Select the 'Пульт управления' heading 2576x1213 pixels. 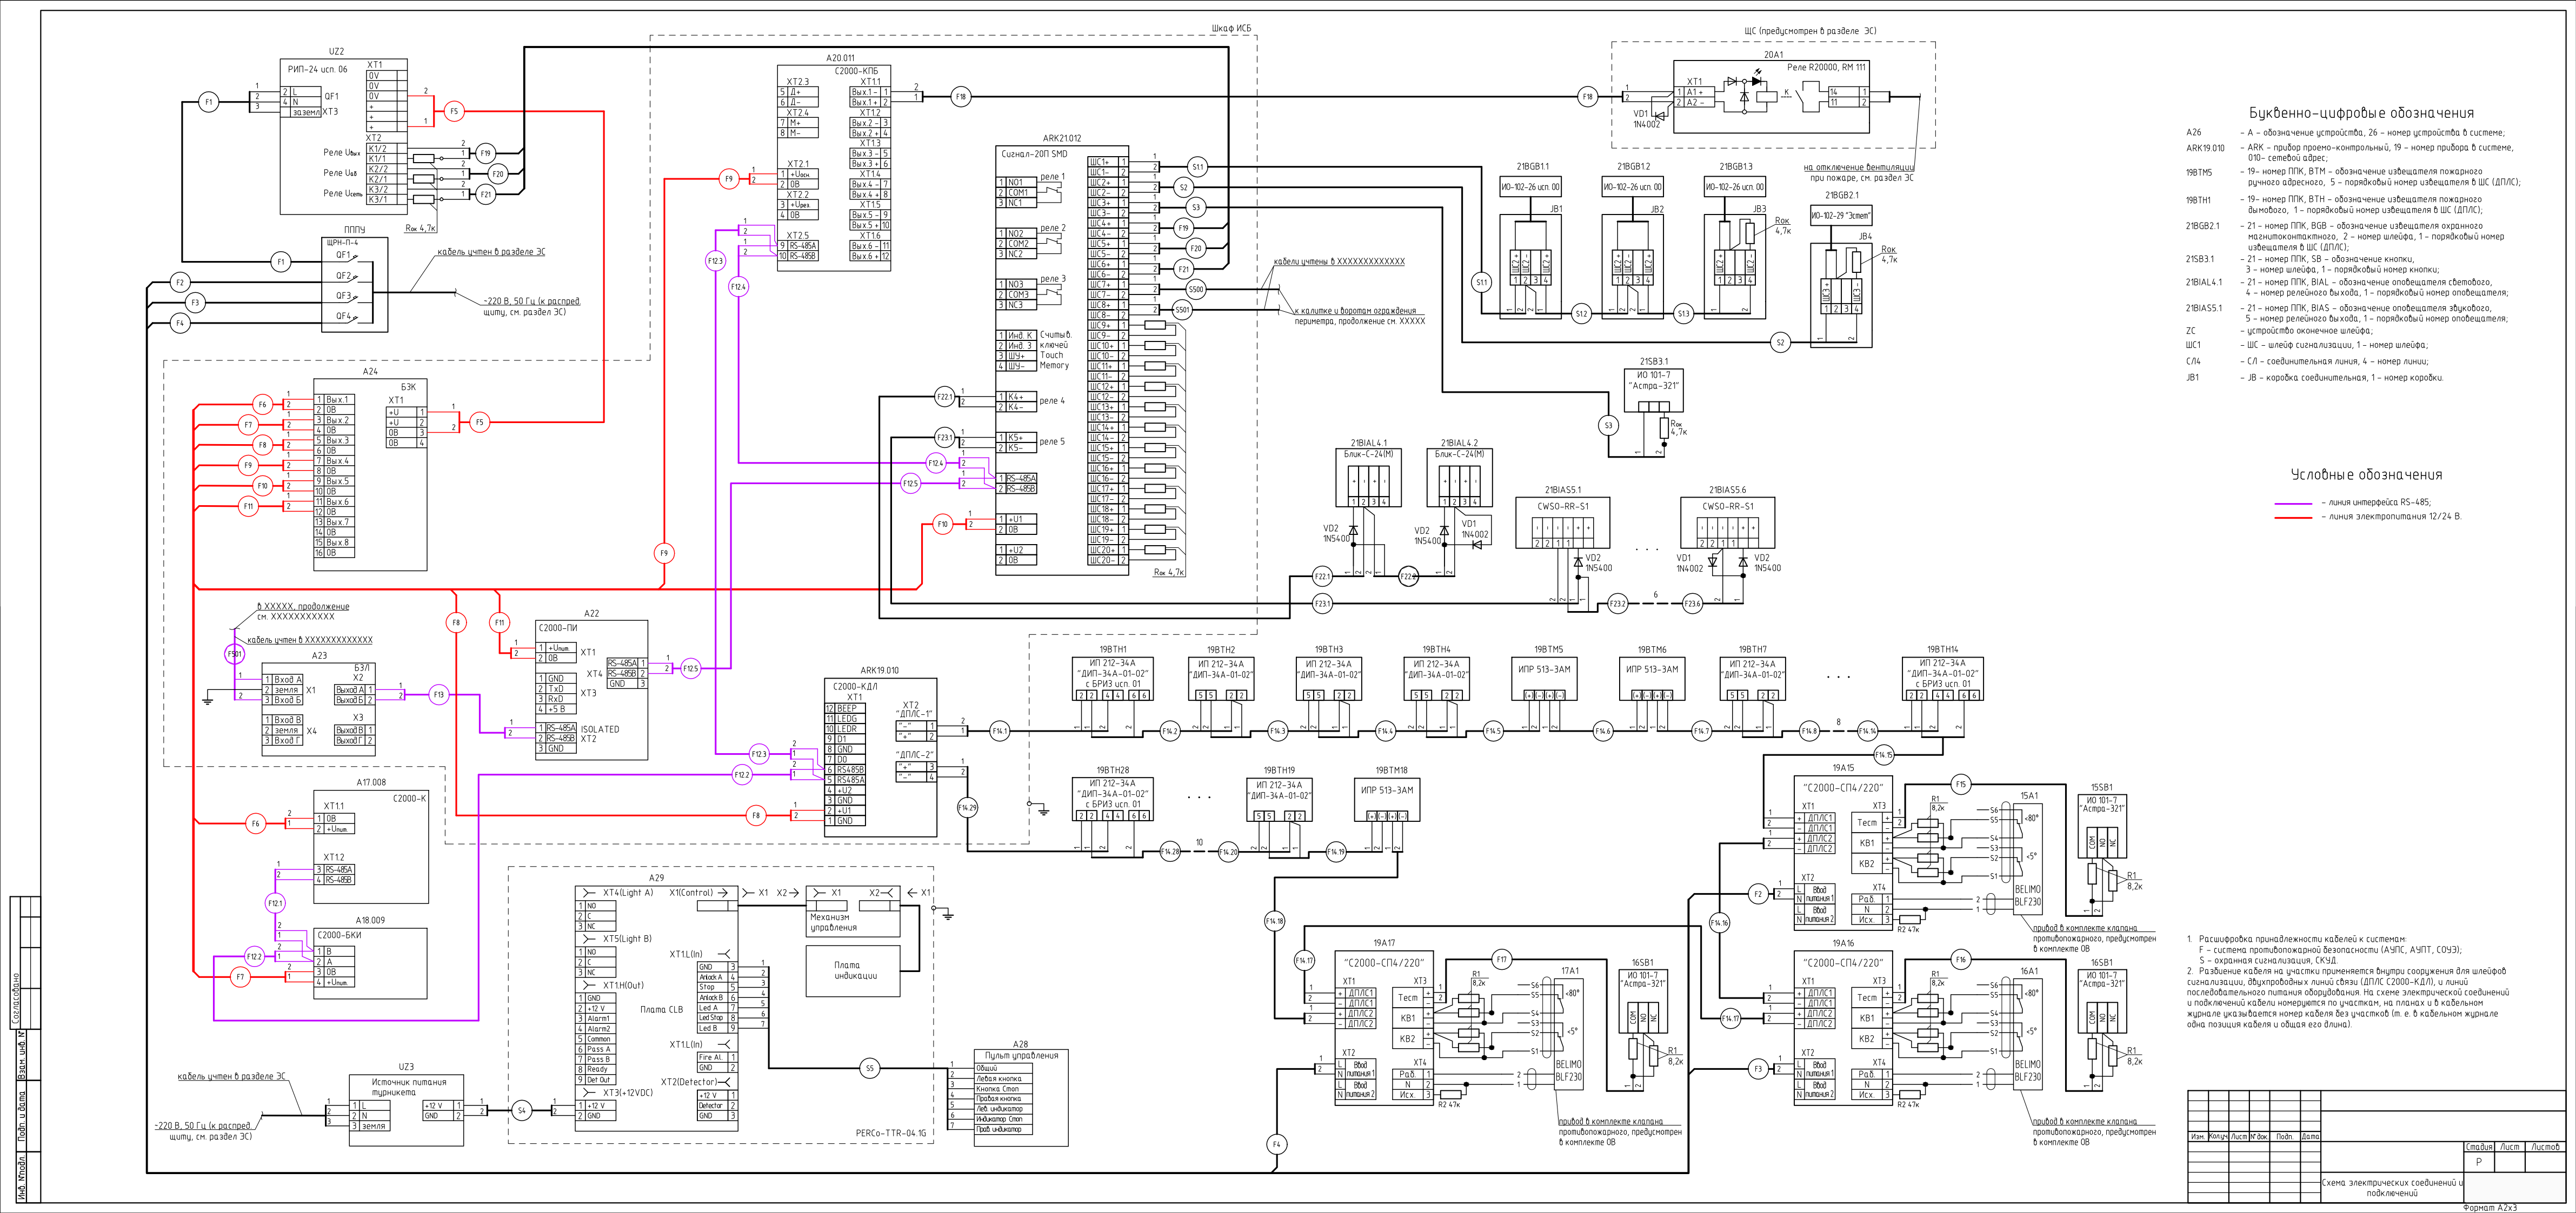click(1021, 1055)
